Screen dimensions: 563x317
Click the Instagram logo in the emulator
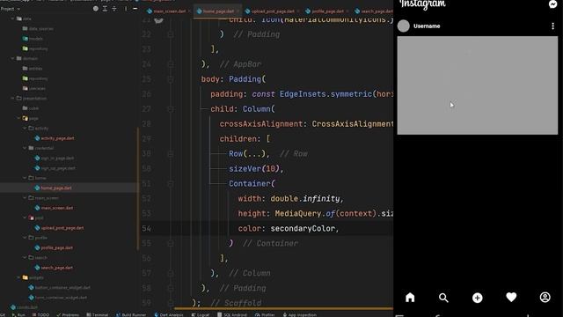422,4
